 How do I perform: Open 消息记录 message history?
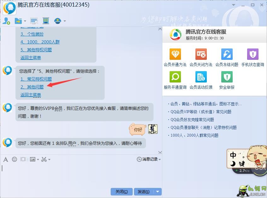pos(147,159)
